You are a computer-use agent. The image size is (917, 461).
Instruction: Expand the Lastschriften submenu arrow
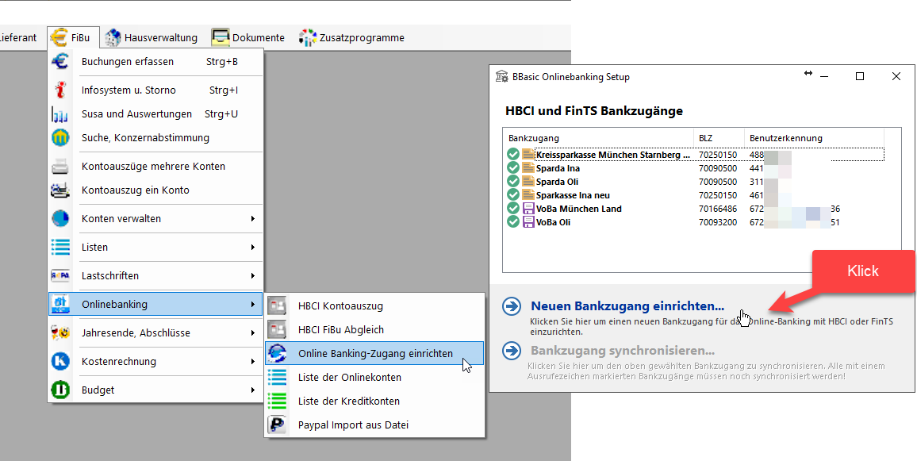pyautogui.click(x=252, y=275)
